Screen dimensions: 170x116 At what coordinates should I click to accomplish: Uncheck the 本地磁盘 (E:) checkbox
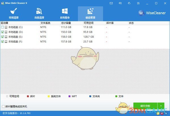click(x=3, y=37)
